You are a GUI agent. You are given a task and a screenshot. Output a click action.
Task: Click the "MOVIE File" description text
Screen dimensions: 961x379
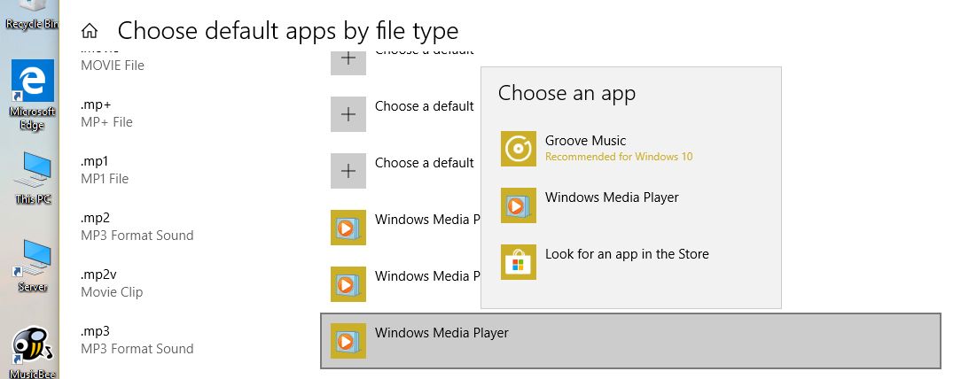coord(113,66)
